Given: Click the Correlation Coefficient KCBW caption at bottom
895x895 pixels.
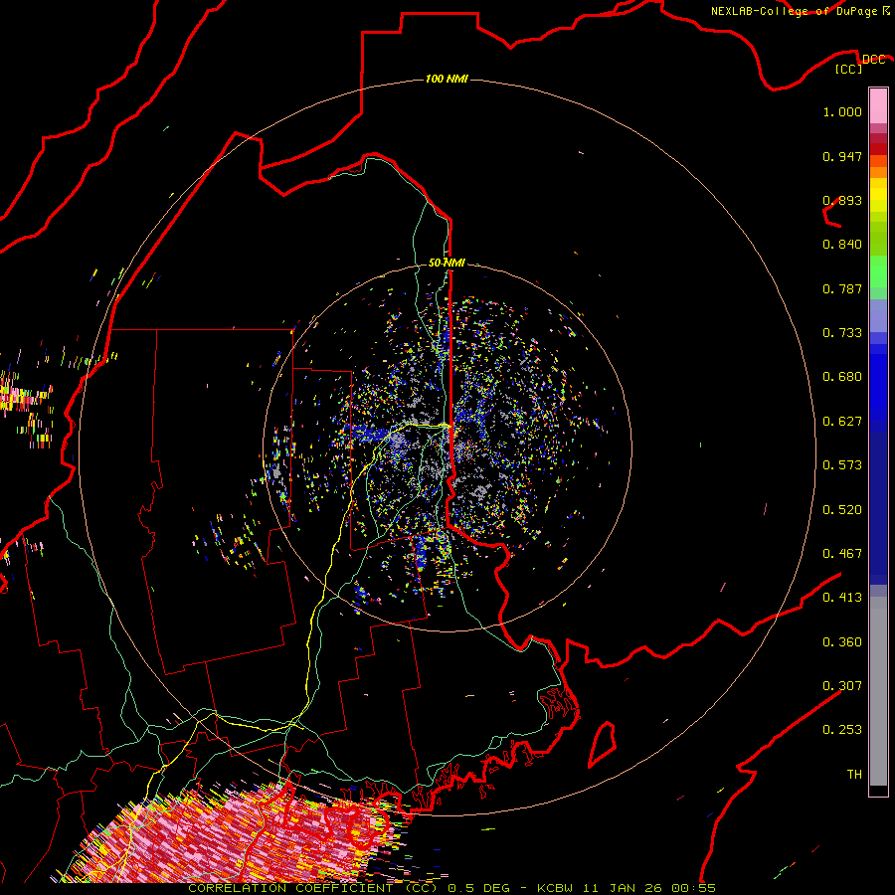Looking at the screenshot, I should coord(451,888).
